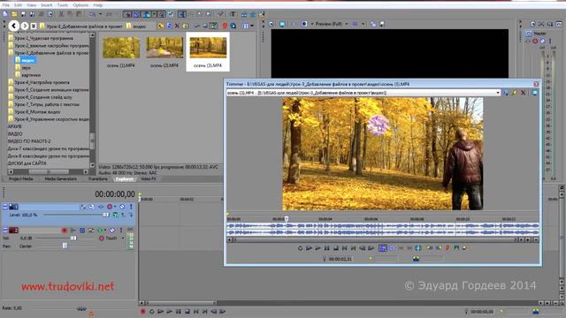This screenshot has width=566, height=318.
Task: Toggle Loop Playback in Trimmer transport
Action: pyautogui.click(x=300, y=248)
